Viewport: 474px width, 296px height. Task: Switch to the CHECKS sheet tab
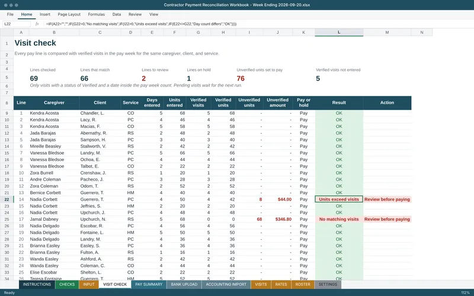coord(67,285)
